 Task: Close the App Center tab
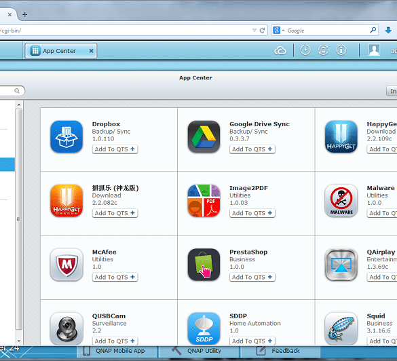tap(91, 51)
